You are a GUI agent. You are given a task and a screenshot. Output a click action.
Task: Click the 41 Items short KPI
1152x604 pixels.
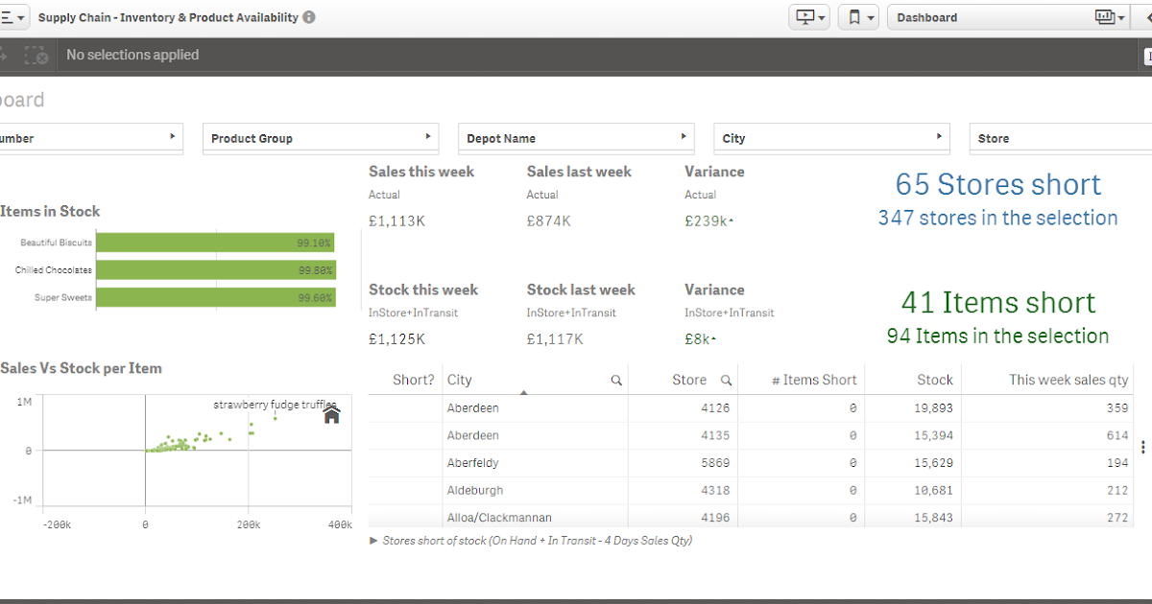click(998, 302)
